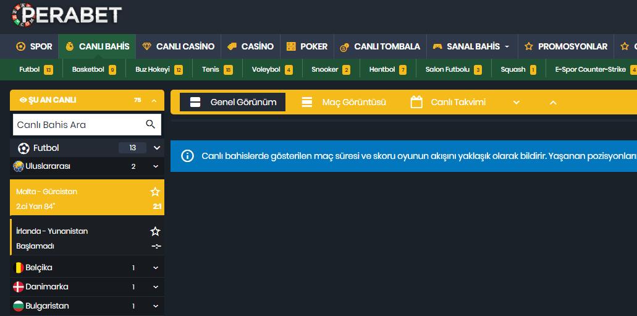Click the 2.ci Yarı 84" match time text

[35, 207]
